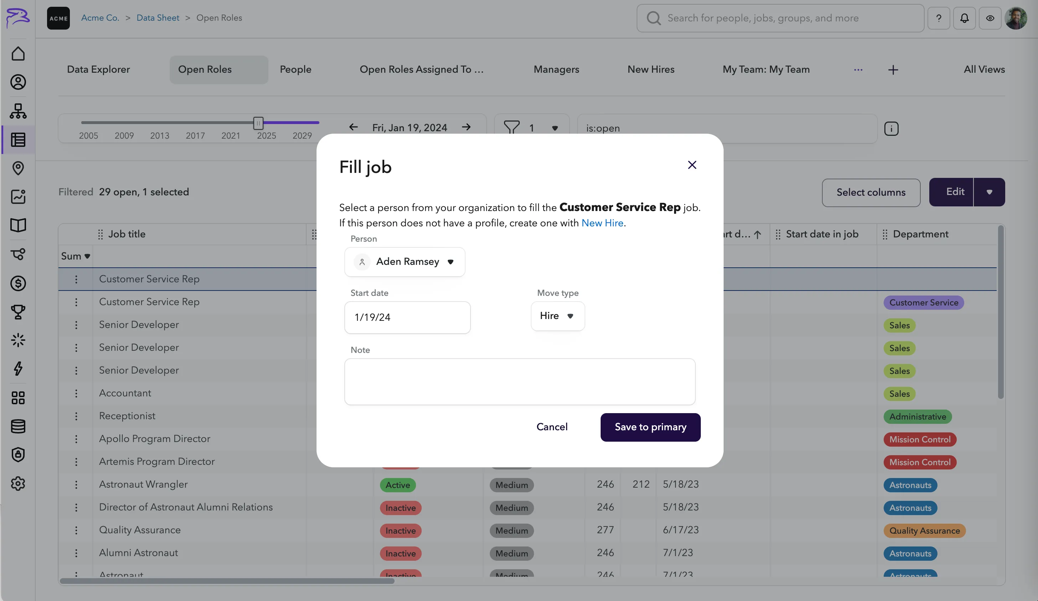Click the Start date in job column header
Screen dimensions: 1038x601
point(822,234)
